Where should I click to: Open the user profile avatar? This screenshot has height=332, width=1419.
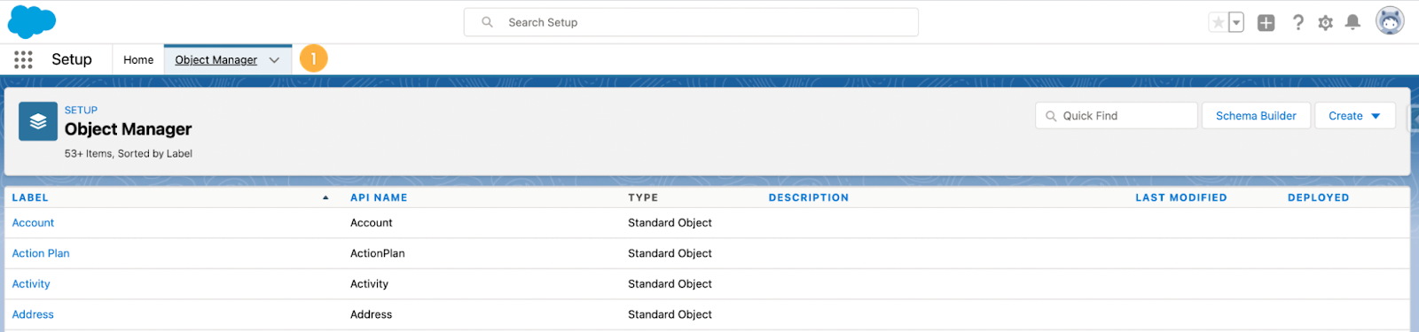tap(1390, 20)
